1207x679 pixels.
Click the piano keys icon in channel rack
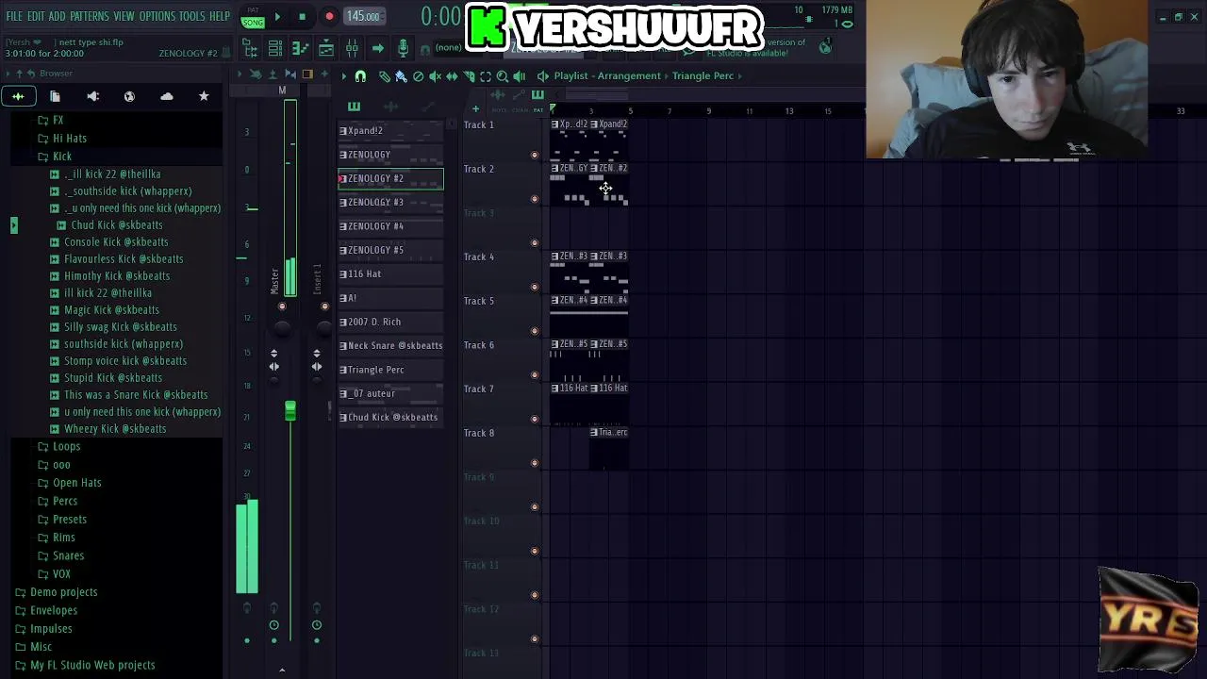354,107
